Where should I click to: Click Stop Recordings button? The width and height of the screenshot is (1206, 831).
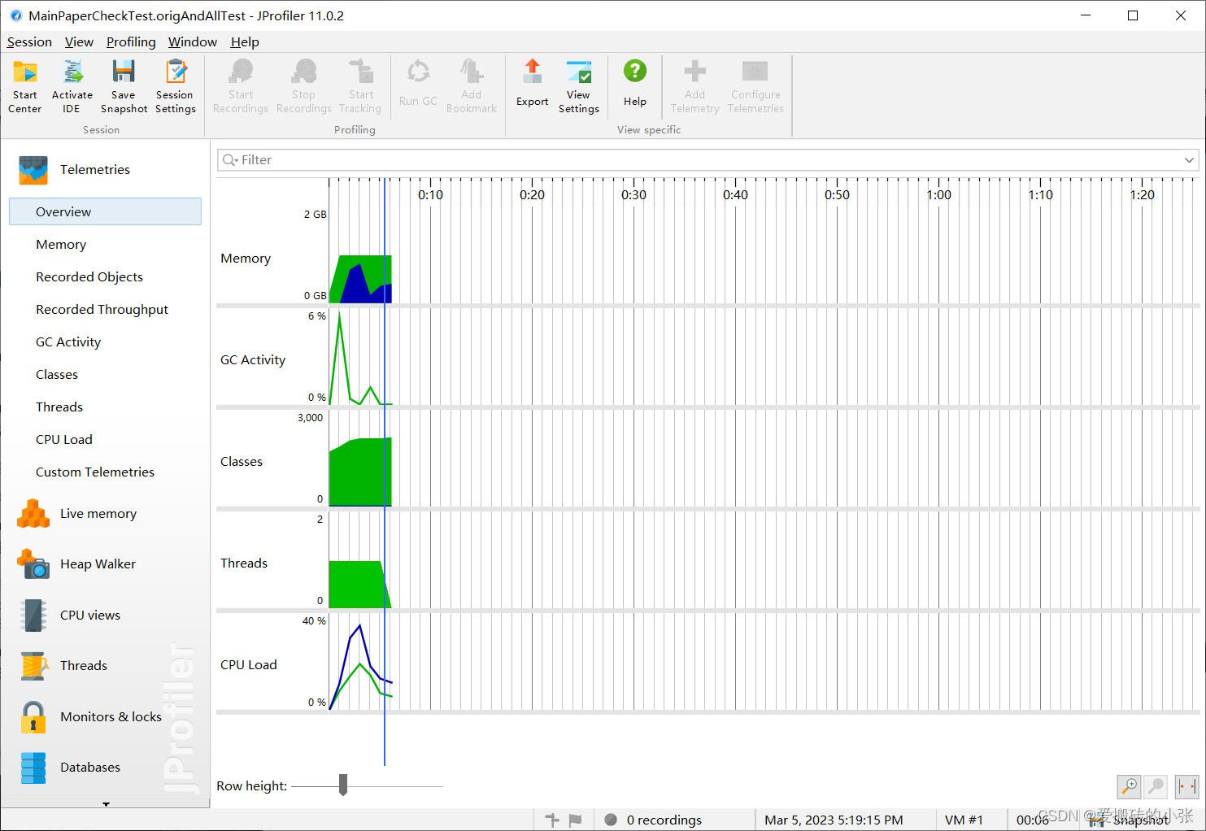coord(304,86)
